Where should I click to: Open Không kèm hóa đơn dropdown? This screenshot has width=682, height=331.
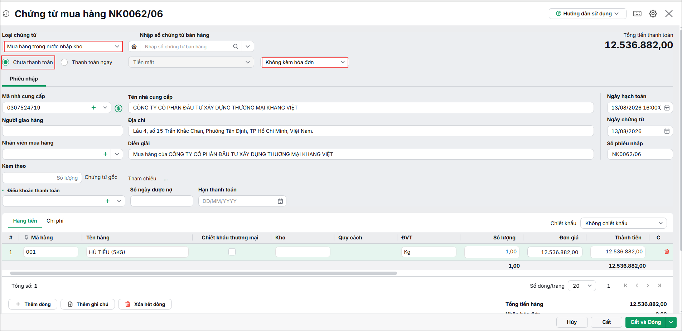pos(305,62)
